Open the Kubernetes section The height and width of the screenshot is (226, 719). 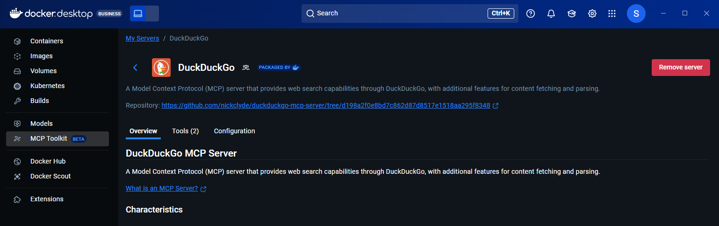(47, 86)
